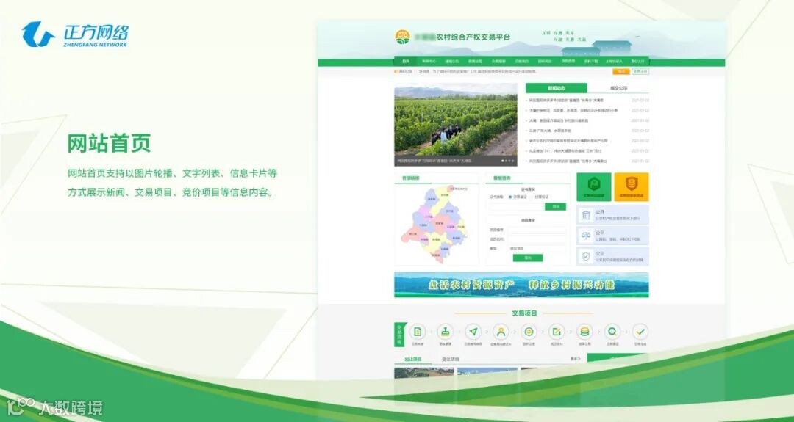The width and height of the screenshot is (794, 422).
Task: Click the green query button below the type field
Action: [528, 258]
